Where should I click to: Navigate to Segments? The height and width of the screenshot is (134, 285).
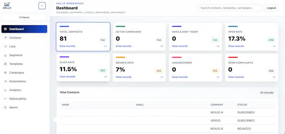tap(24, 55)
